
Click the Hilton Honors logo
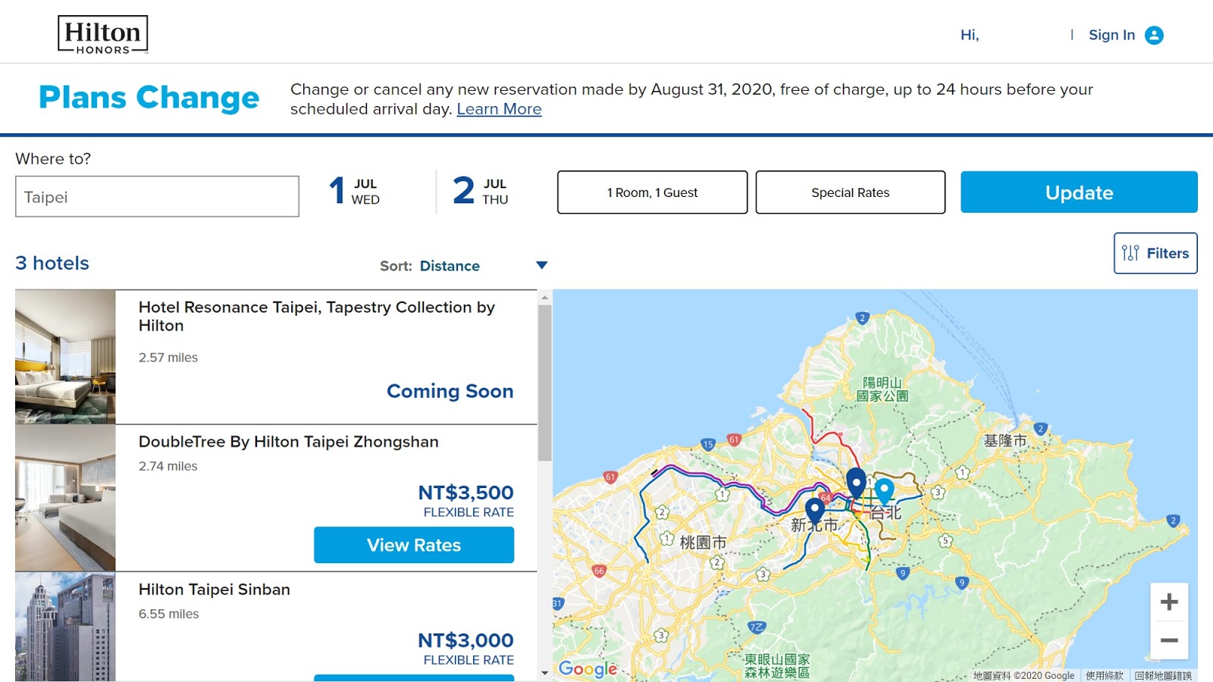point(102,35)
